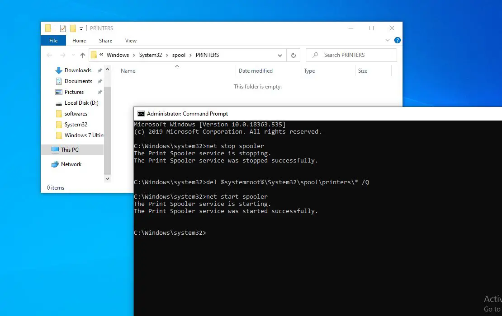
Task: Click the Properties quick access icon
Action: tap(63, 28)
